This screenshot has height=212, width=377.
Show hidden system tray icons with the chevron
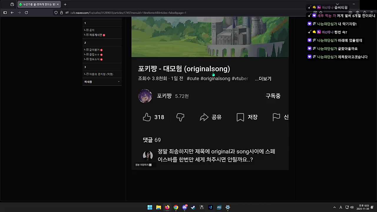click(x=334, y=207)
